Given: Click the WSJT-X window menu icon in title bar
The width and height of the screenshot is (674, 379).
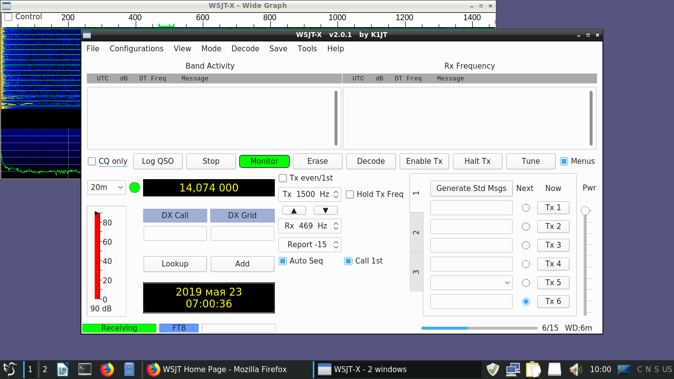Looking at the screenshot, I should (87, 35).
